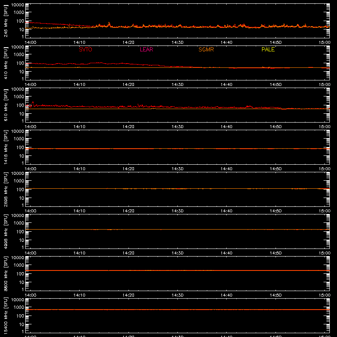
Task: Click the 10000 y-axis value on 245 MHz plot
Action: (18, 5)
